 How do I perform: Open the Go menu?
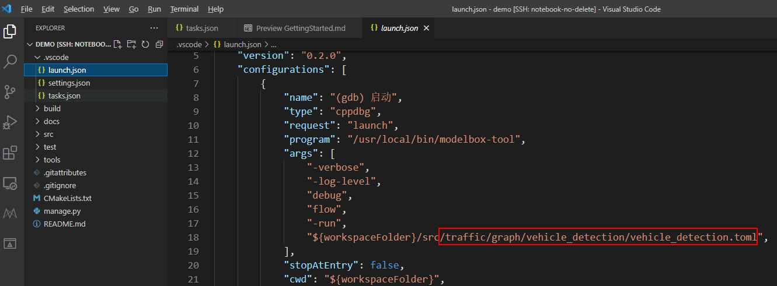click(134, 9)
